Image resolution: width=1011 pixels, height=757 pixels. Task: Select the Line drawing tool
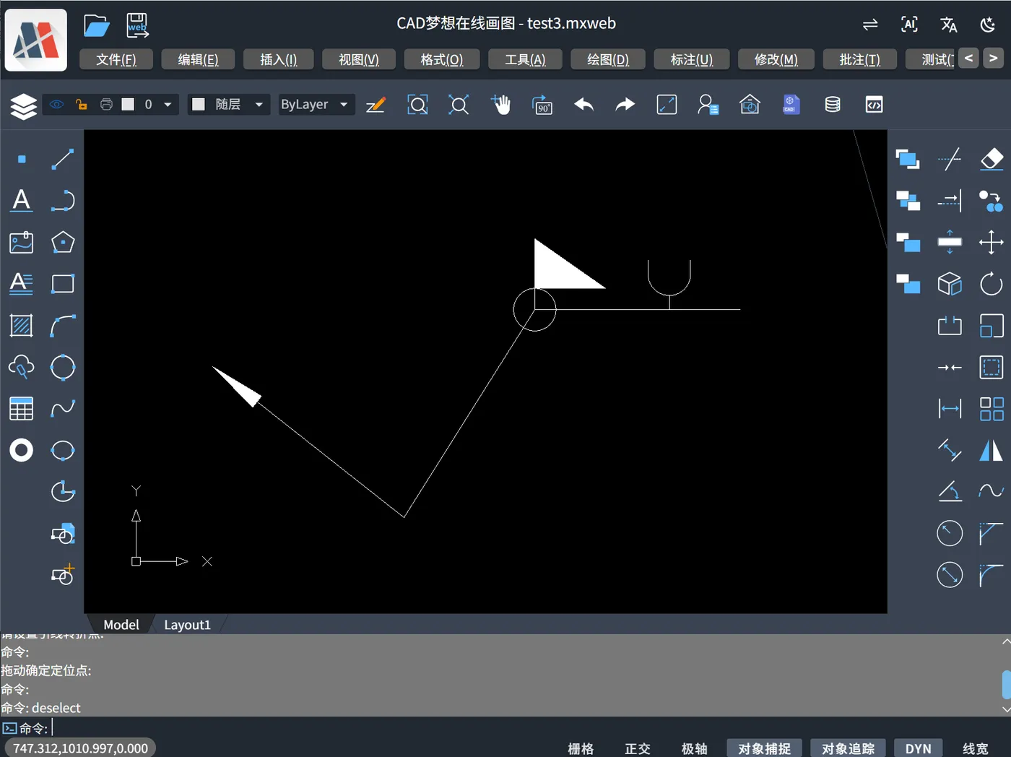[63, 159]
